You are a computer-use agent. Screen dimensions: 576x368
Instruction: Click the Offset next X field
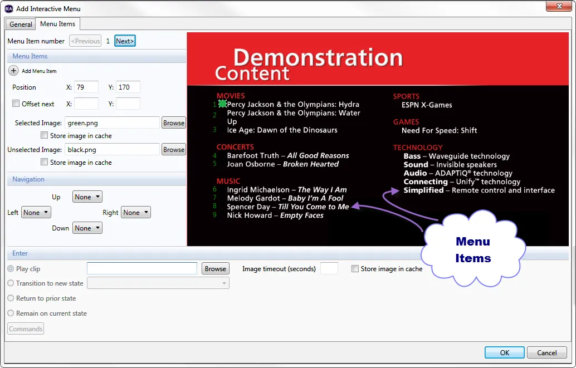86,104
